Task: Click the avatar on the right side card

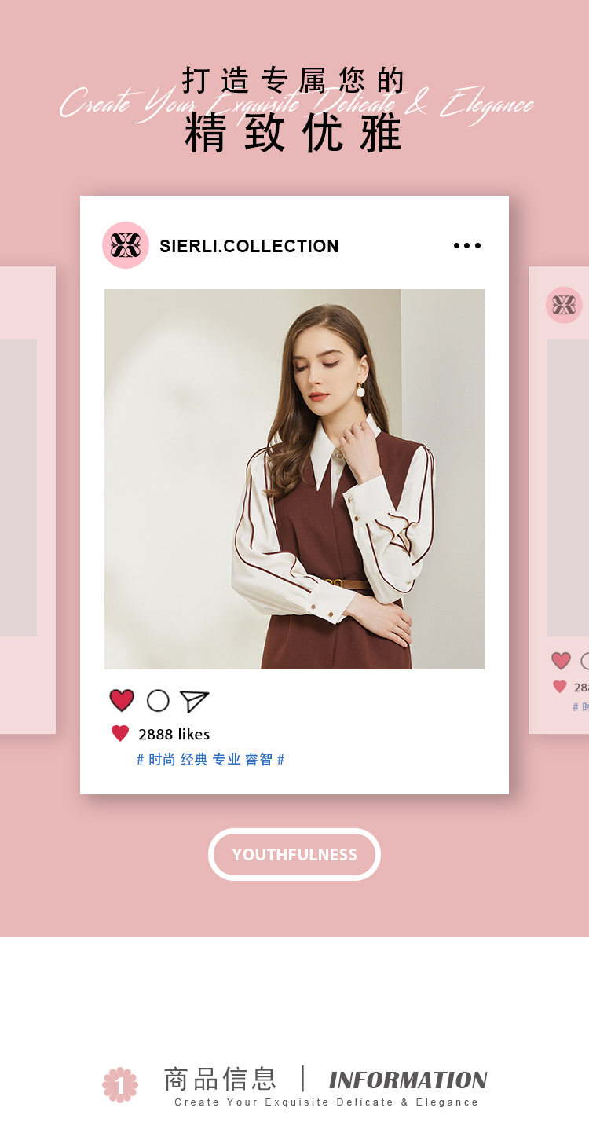Action: (564, 305)
